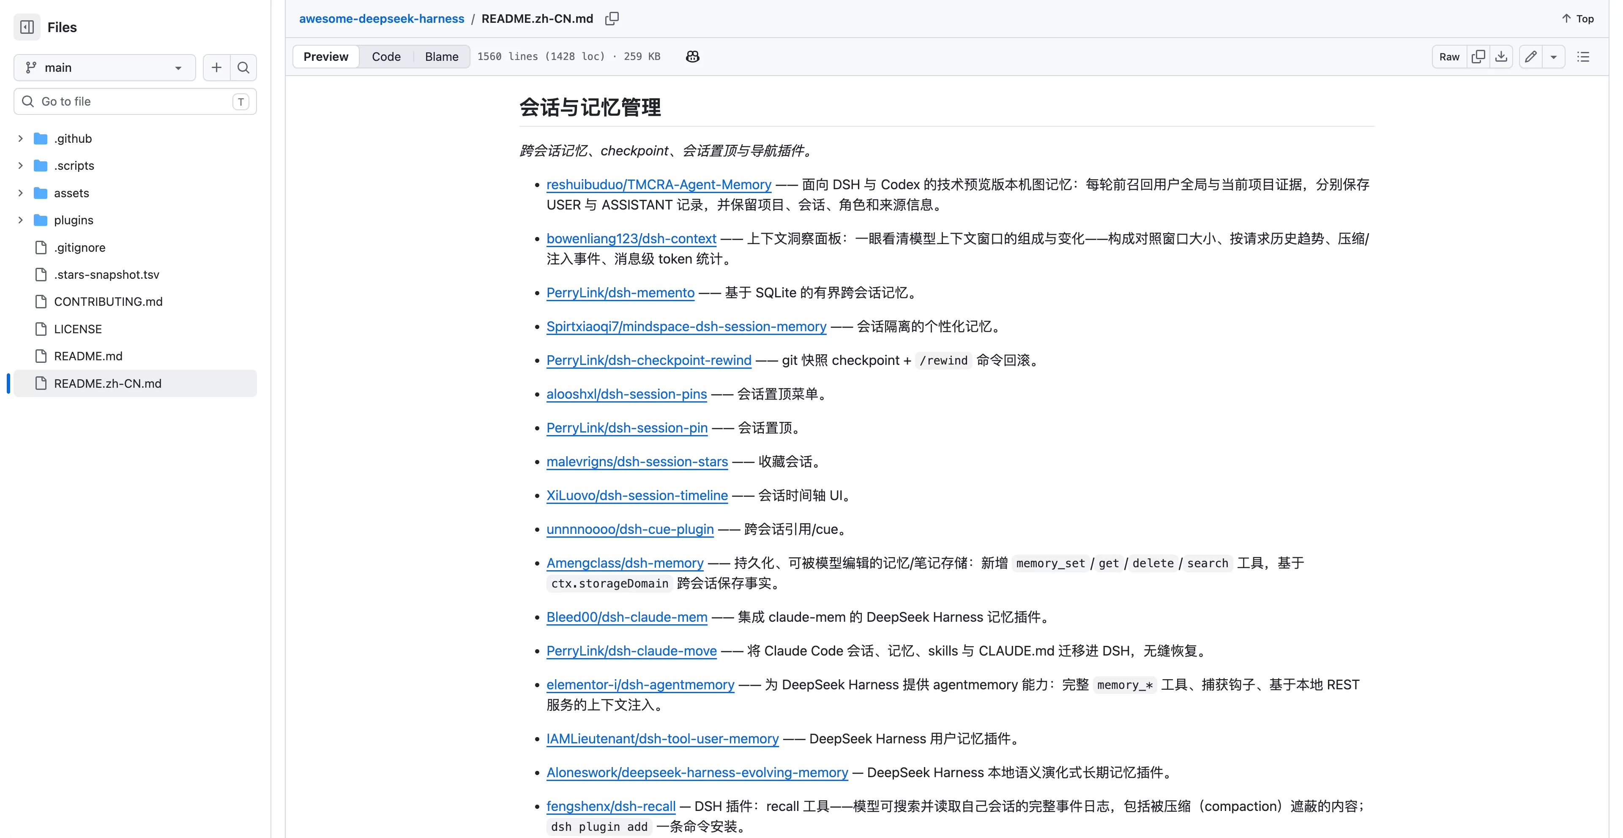This screenshot has height=838, width=1623.
Task: Open IAMLieutenant/dsh-tool-user-memory link
Action: click(x=662, y=739)
